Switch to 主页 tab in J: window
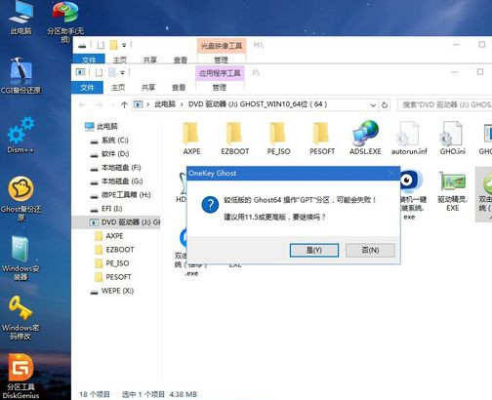 [x=118, y=87]
